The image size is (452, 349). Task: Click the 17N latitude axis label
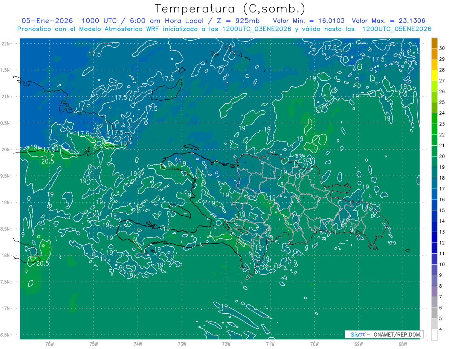(x=6, y=308)
